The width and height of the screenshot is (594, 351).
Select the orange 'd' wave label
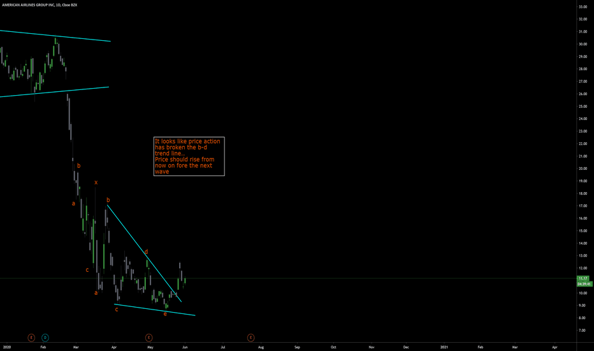click(146, 251)
